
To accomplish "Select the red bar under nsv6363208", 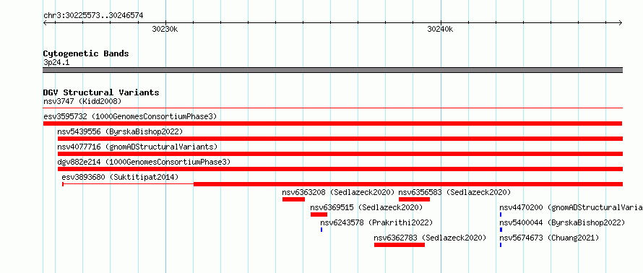I will click(293, 199).
